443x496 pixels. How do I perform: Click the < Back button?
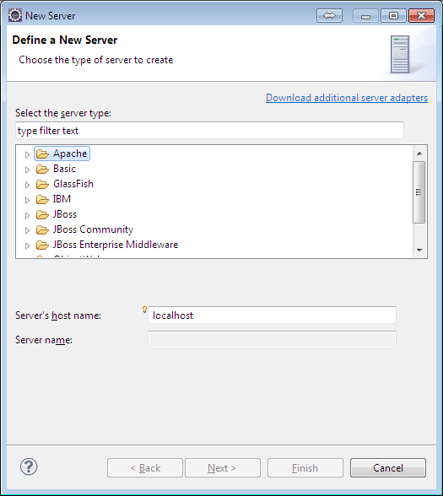(x=145, y=467)
